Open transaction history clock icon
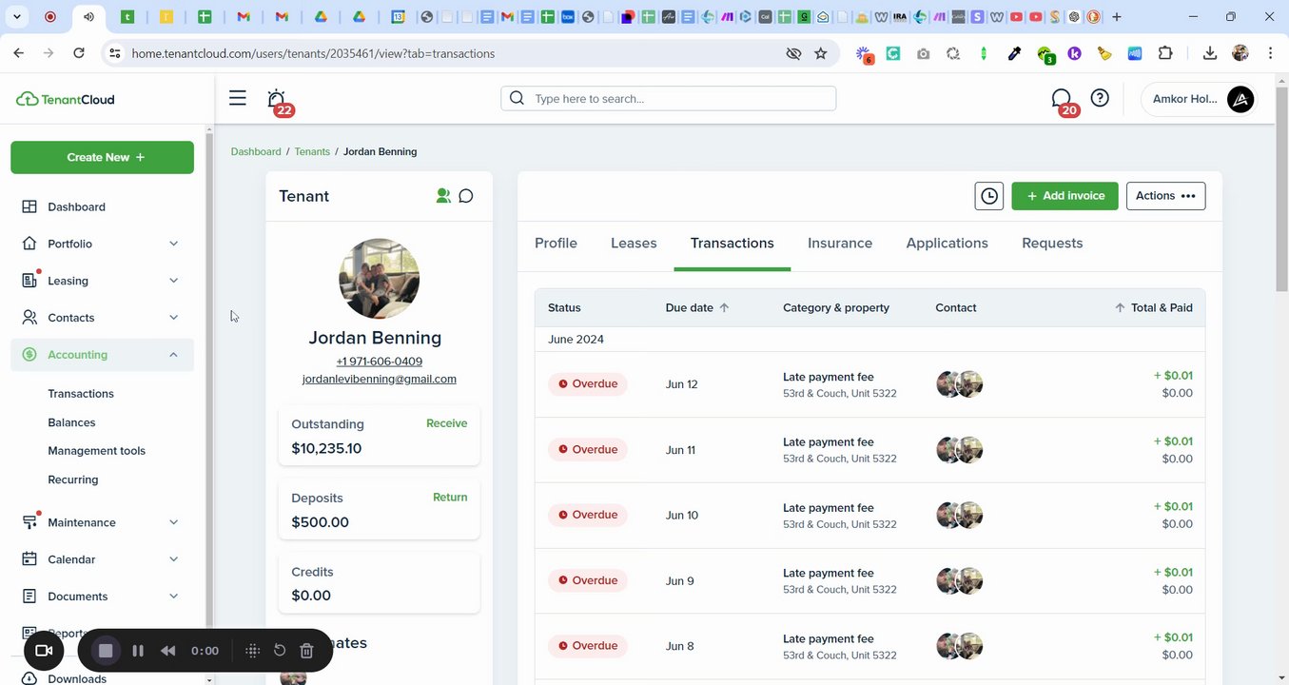Screen dimensions: 1289x685 pos(989,196)
